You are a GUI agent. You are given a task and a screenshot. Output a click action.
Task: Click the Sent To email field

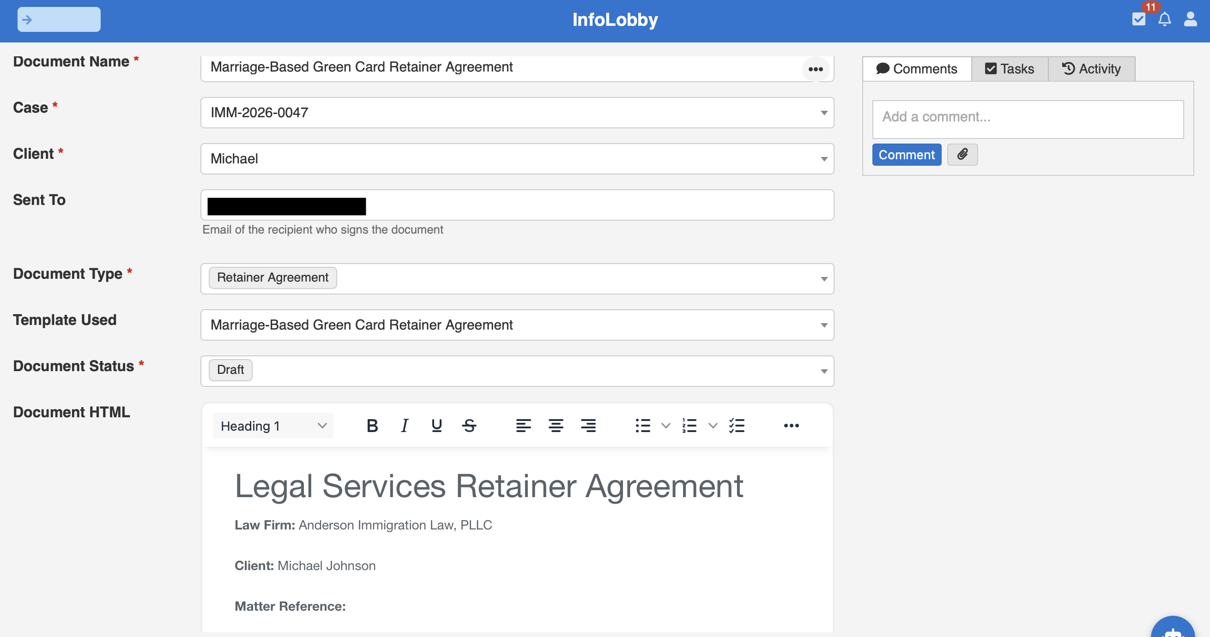517,204
